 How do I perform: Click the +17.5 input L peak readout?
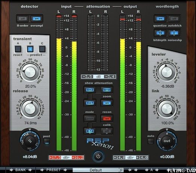point(55,158)
